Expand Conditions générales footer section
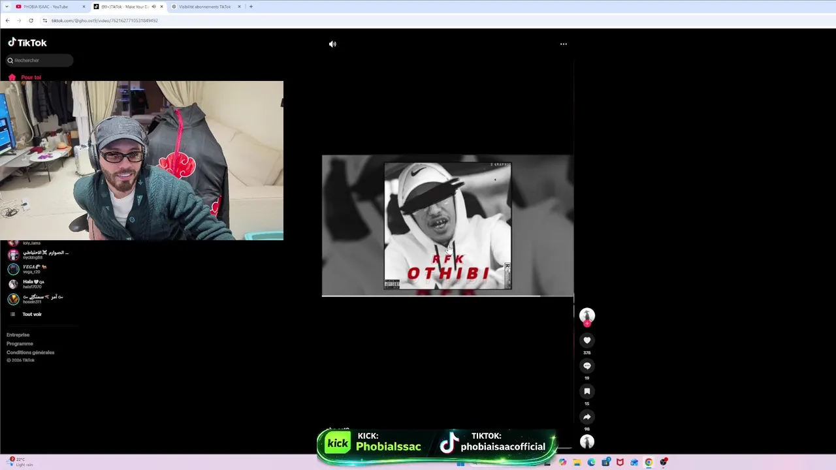 pyautogui.click(x=31, y=352)
